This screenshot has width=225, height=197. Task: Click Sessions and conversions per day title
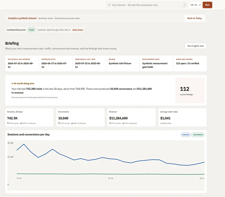[29, 135]
